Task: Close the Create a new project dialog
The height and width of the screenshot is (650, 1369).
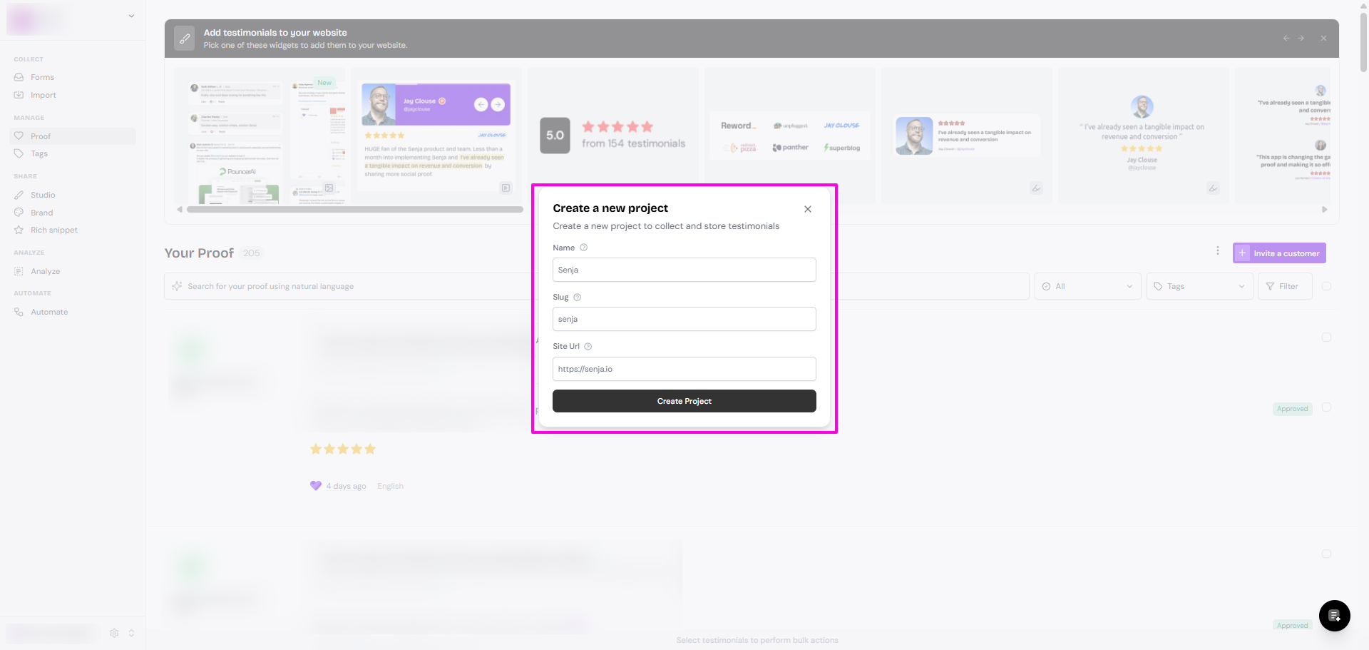Action: point(807,209)
